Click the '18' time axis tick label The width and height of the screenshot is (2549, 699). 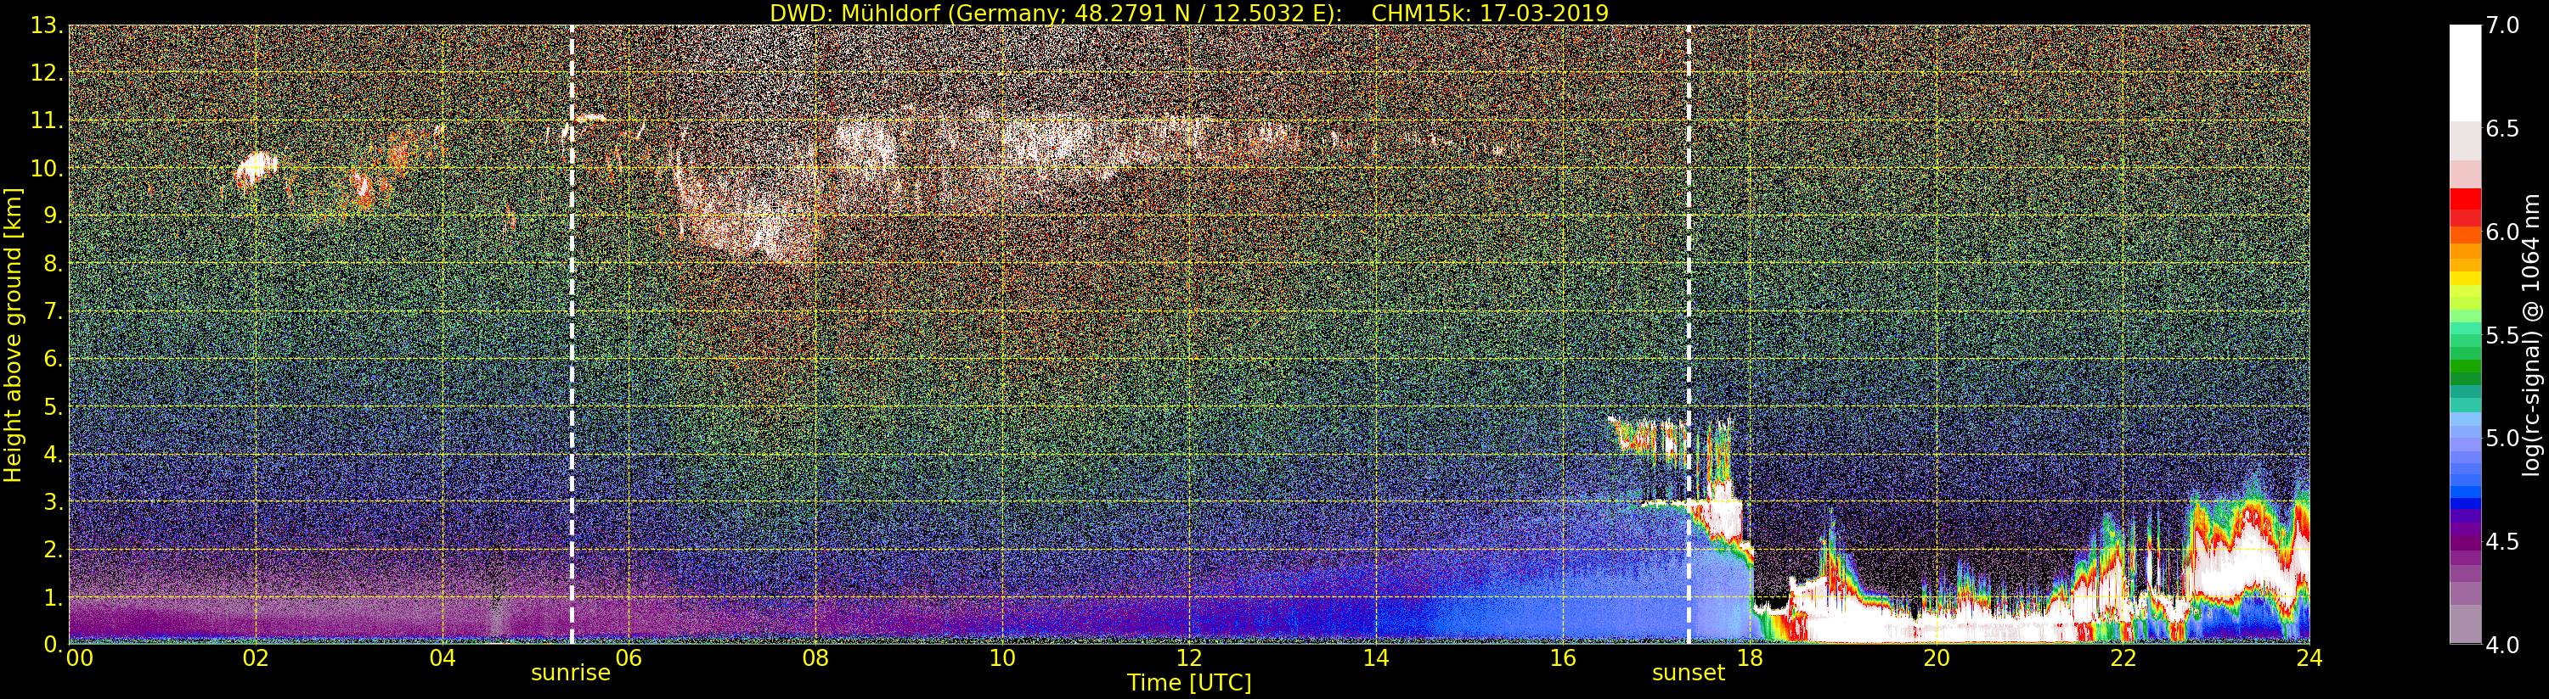pyautogui.click(x=1750, y=657)
